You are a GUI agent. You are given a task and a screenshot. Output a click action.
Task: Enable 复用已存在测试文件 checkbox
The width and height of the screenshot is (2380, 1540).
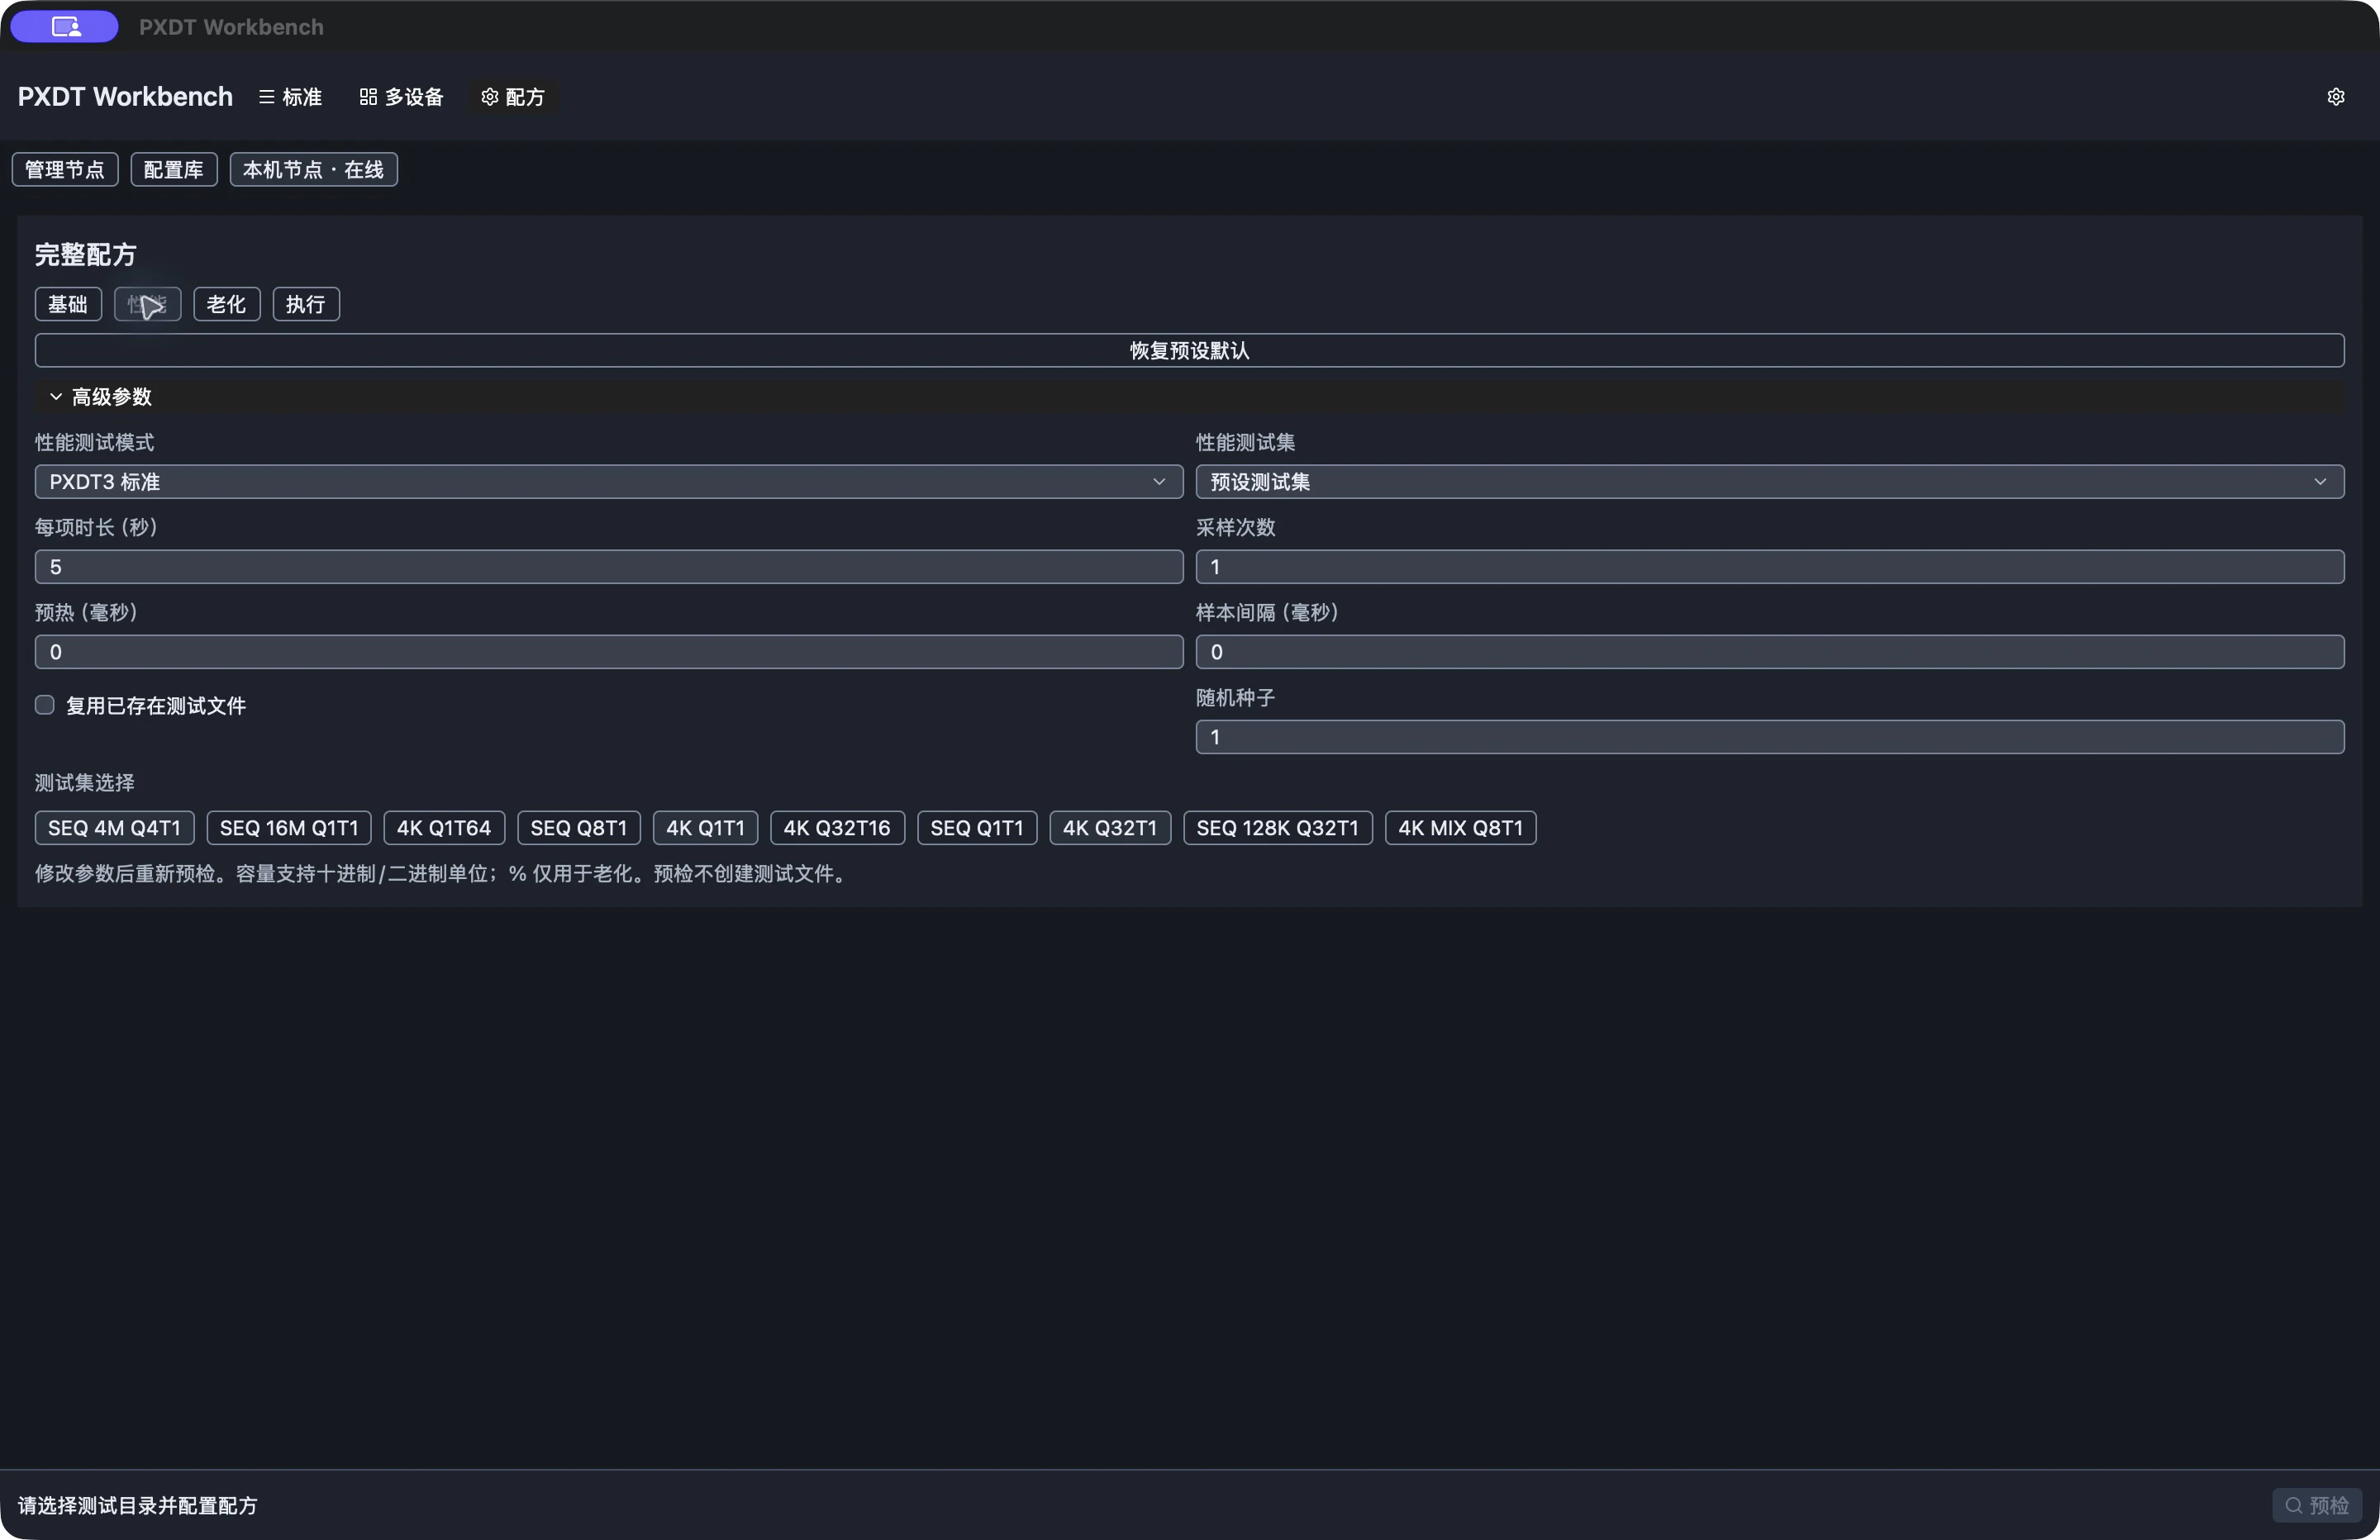(45, 705)
